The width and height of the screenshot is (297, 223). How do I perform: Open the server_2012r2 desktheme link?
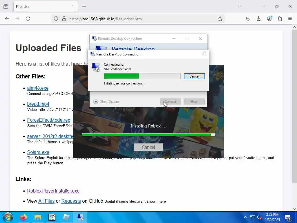(50, 136)
